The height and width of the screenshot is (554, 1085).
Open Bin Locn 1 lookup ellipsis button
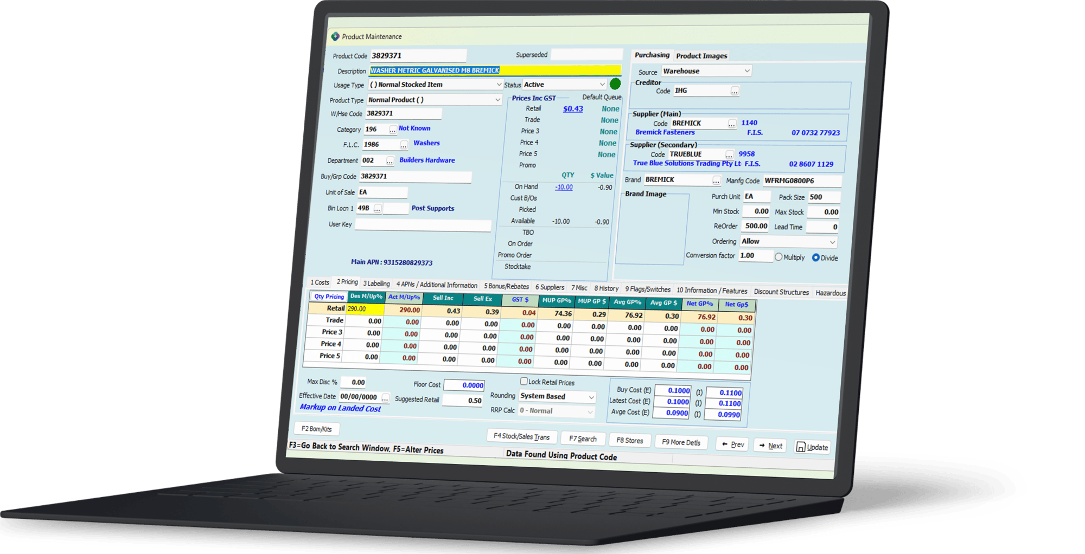(378, 209)
